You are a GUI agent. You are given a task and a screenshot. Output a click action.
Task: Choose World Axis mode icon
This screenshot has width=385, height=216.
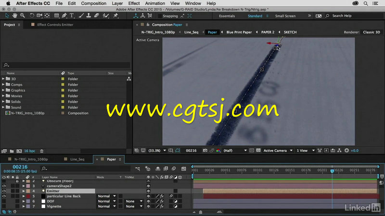[x=142, y=16]
